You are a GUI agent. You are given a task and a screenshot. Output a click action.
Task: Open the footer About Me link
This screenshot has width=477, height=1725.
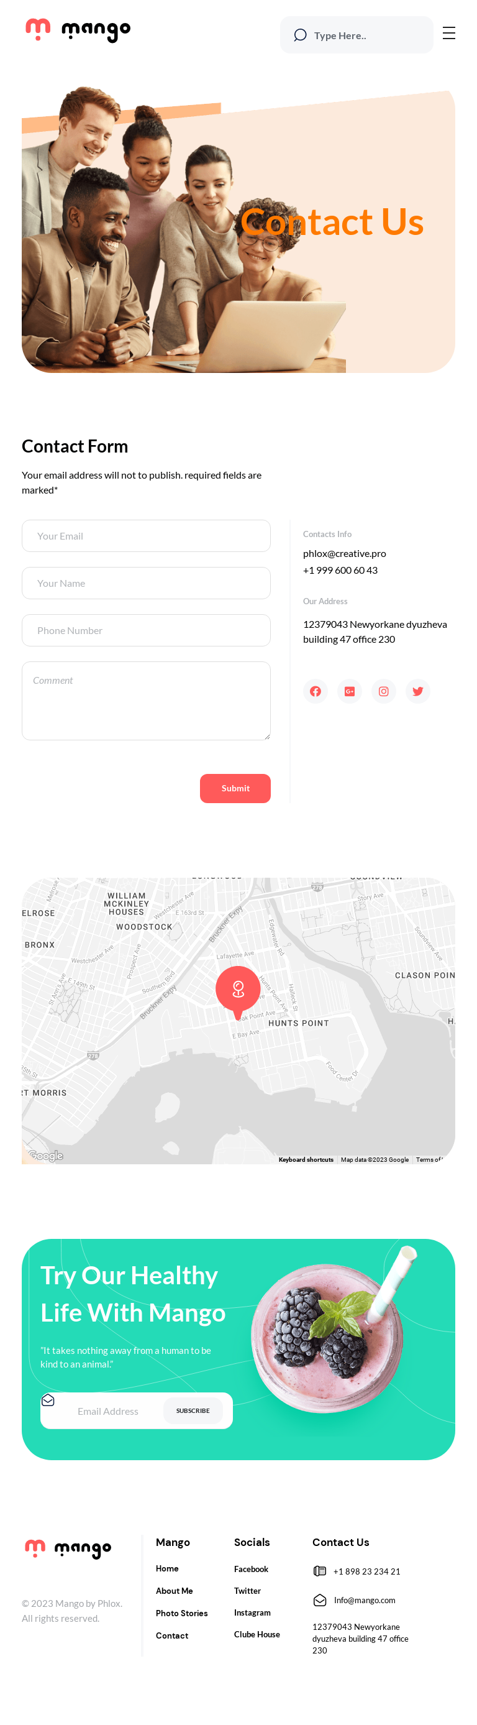click(174, 1590)
